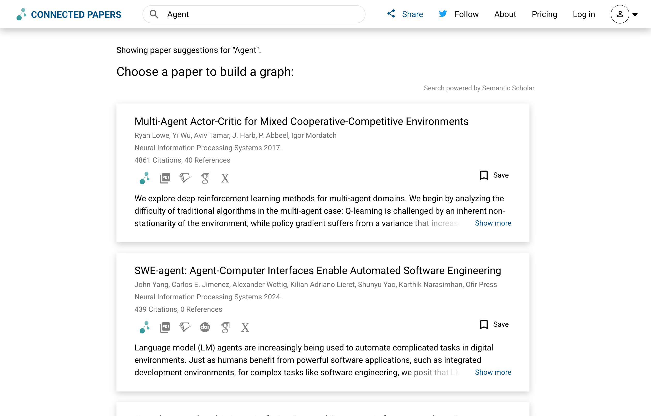651x416 pixels.
Task: Click the Log in link
Action: (x=584, y=14)
